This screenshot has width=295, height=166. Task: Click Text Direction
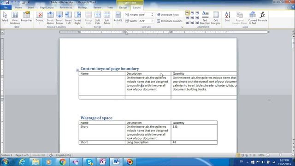pos(205,18)
